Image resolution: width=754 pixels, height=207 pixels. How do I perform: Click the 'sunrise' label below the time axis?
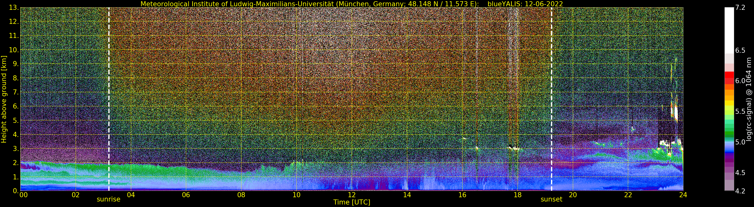109,199
